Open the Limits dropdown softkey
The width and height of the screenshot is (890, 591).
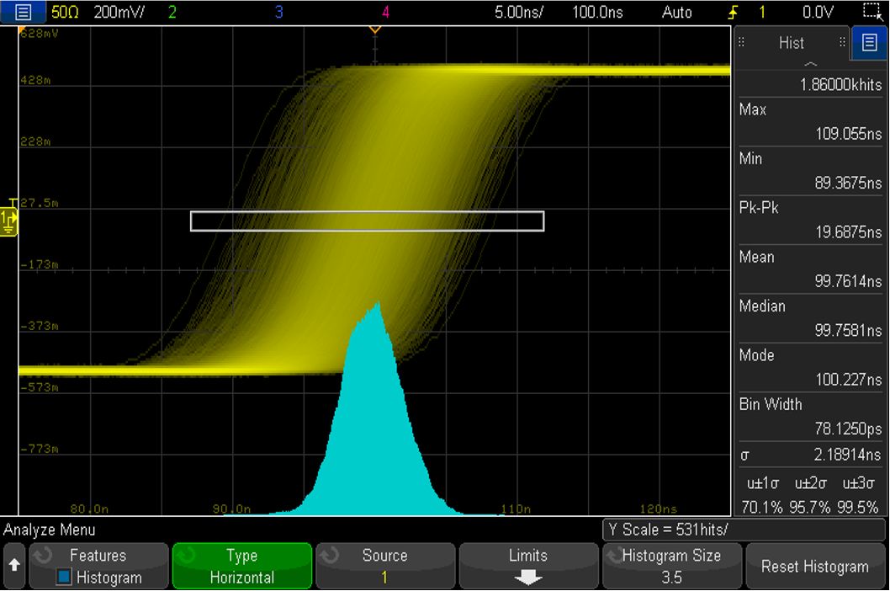[x=527, y=566]
